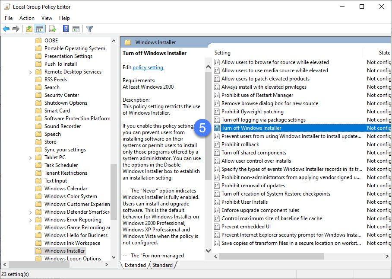
Task: Toggle Show/Hide Console Tree toolbar icon
Action: 39,29
